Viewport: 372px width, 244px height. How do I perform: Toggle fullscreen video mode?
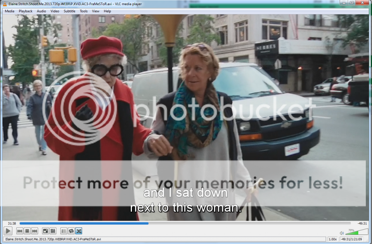click(45, 231)
